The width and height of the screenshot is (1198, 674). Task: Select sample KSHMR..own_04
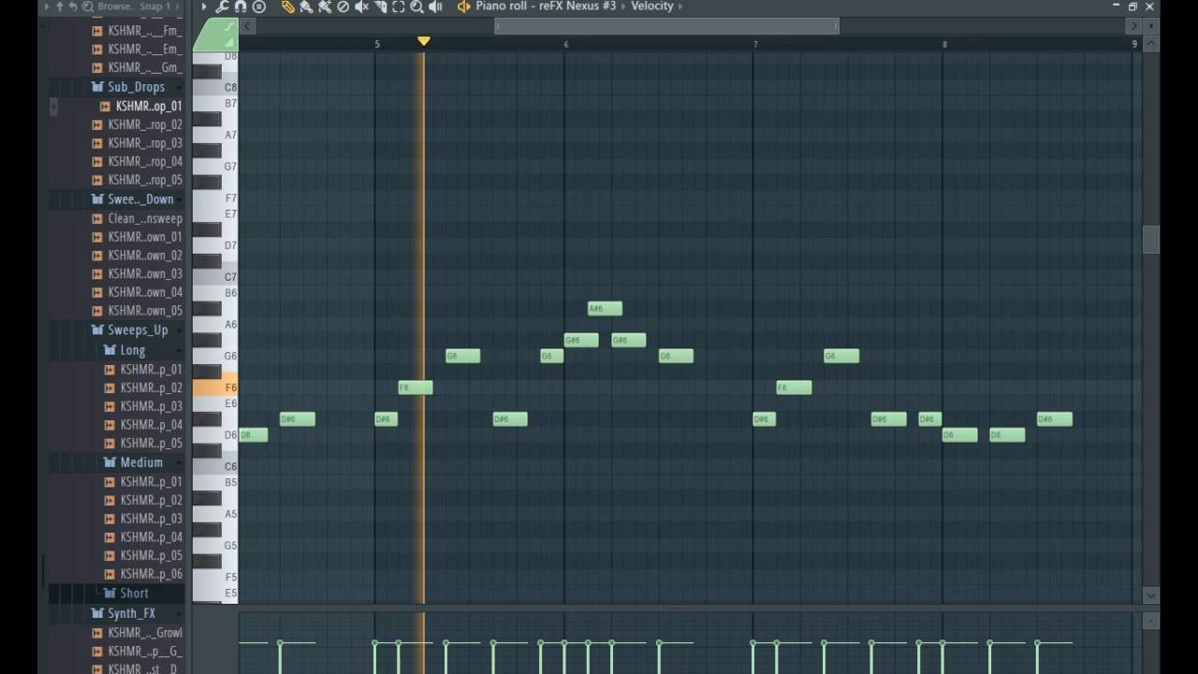(145, 292)
